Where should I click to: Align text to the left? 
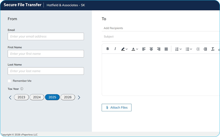(x=144, y=49)
